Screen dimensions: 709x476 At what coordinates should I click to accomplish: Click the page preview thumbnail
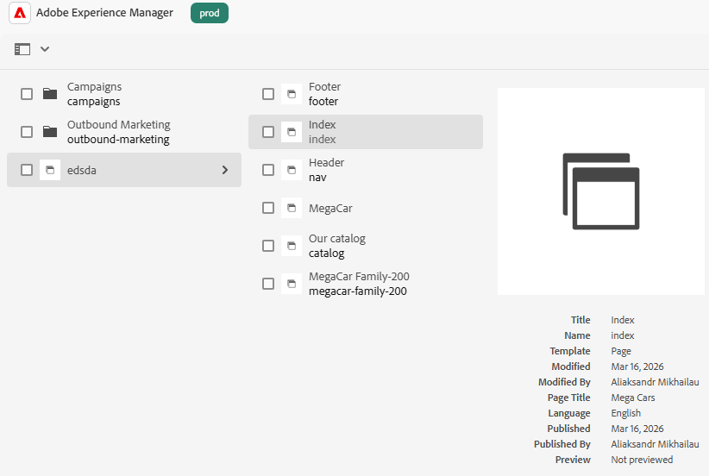point(601,191)
